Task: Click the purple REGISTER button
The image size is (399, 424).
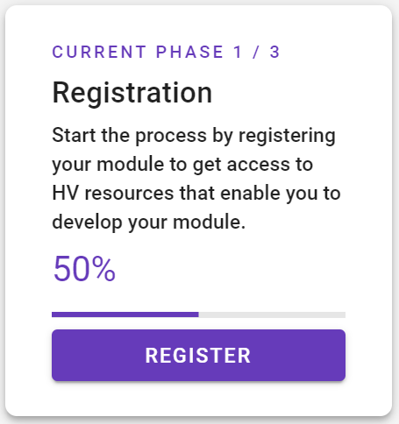Action: [x=198, y=355]
